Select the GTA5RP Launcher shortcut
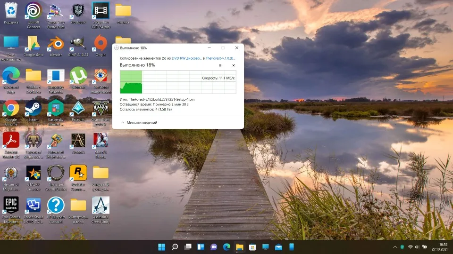The width and height of the screenshot is (453, 254). [34, 178]
